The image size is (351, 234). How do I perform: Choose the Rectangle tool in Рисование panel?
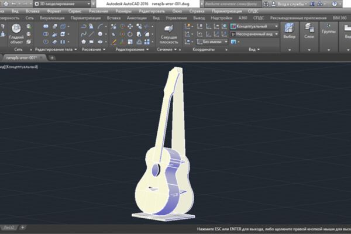[91, 42]
